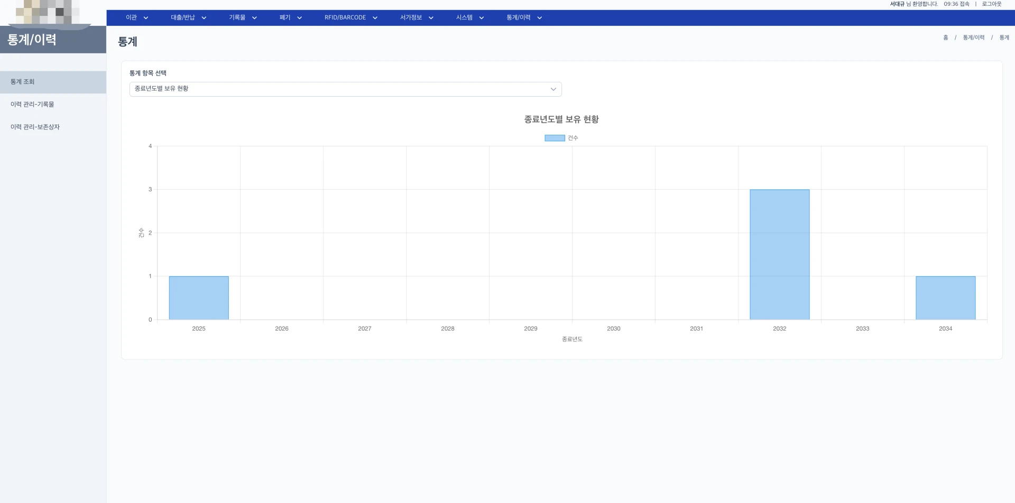Screen dimensions: 1015x503
Task: Click the chevron next to 서가정보
Action: (x=431, y=18)
